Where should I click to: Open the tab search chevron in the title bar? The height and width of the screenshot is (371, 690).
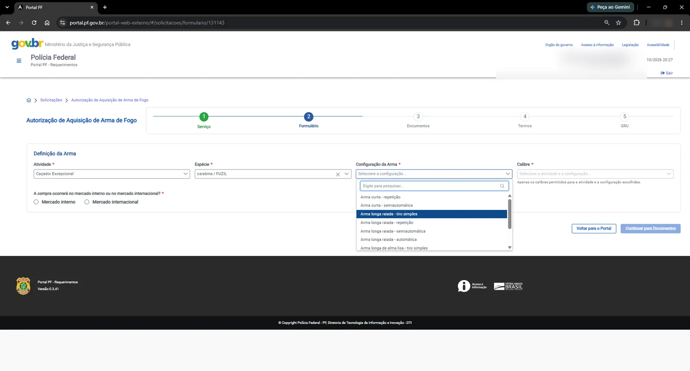coord(7,7)
